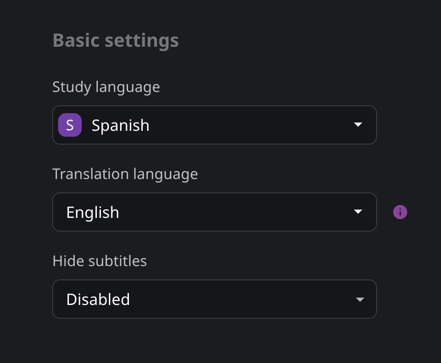This screenshot has height=363, width=441.
Task: Open the Disabled hide subtitles combo box
Action: [214, 299]
